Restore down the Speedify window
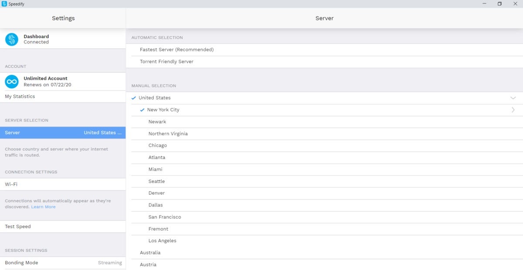523x270 pixels. [499, 4]
